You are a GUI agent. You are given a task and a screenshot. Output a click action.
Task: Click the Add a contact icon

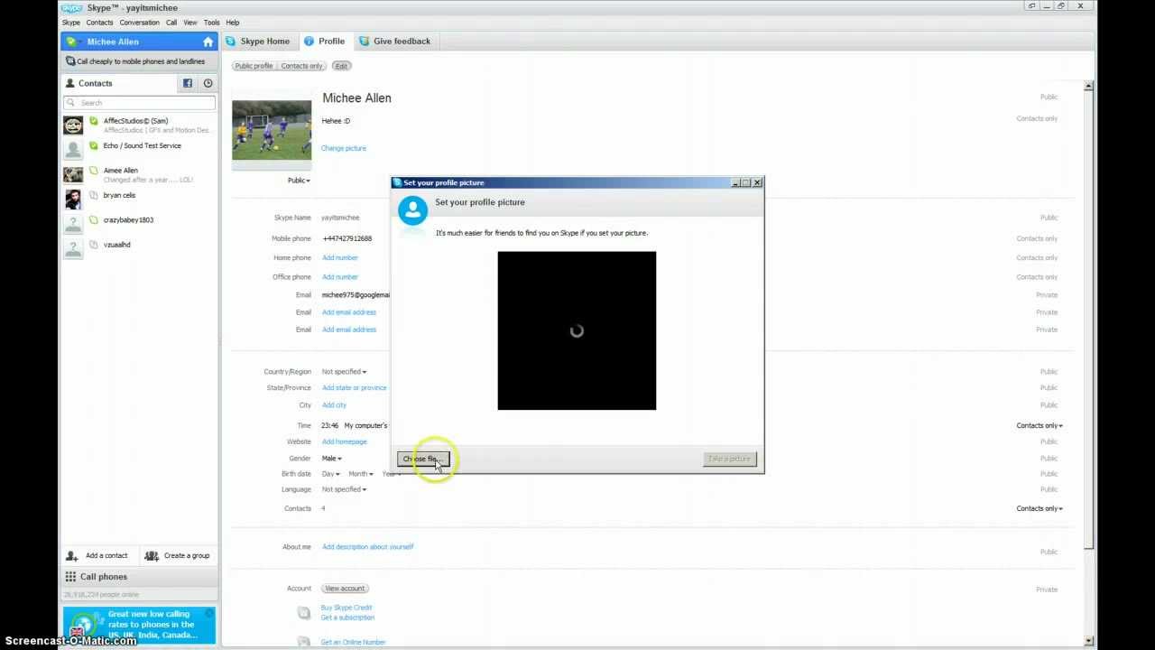pyautogui.click(x=72, y=555)
